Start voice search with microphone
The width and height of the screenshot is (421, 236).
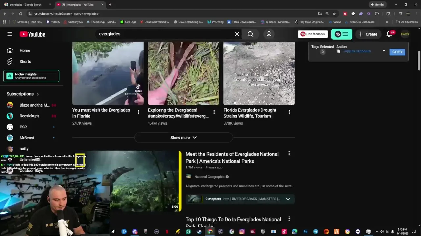point(269,34)
